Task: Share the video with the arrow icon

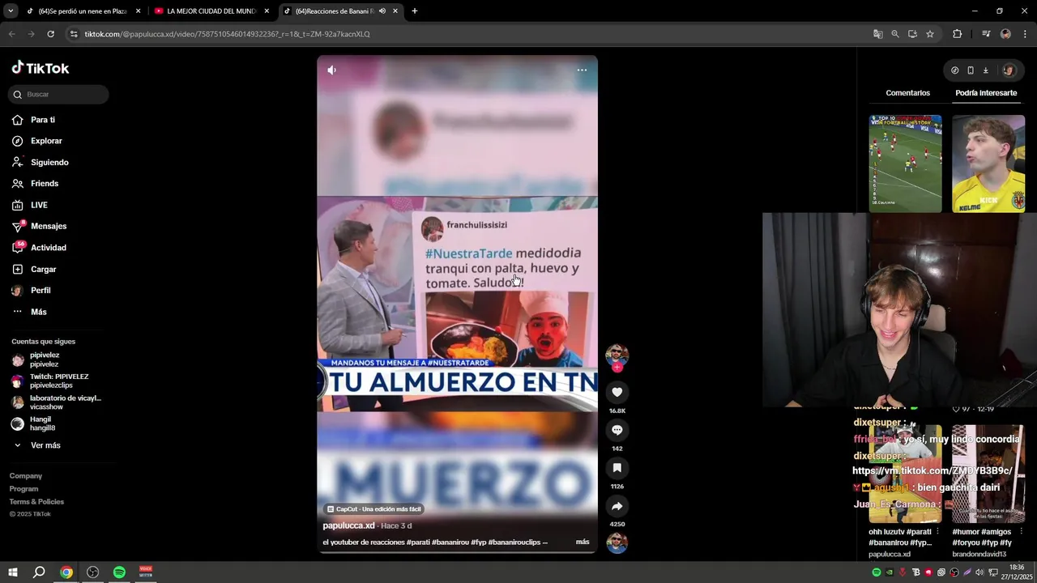Action: [617, 506]
